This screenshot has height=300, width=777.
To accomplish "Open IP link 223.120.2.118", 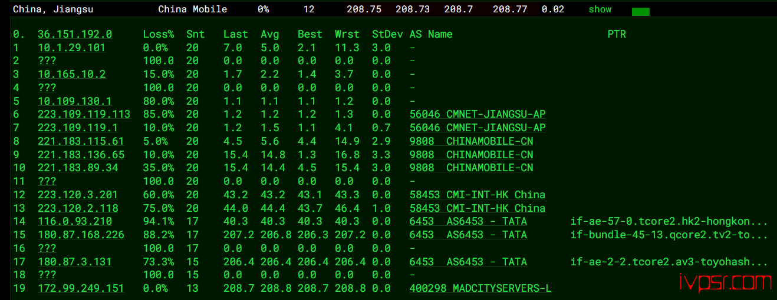I will [x=78, y=208].
